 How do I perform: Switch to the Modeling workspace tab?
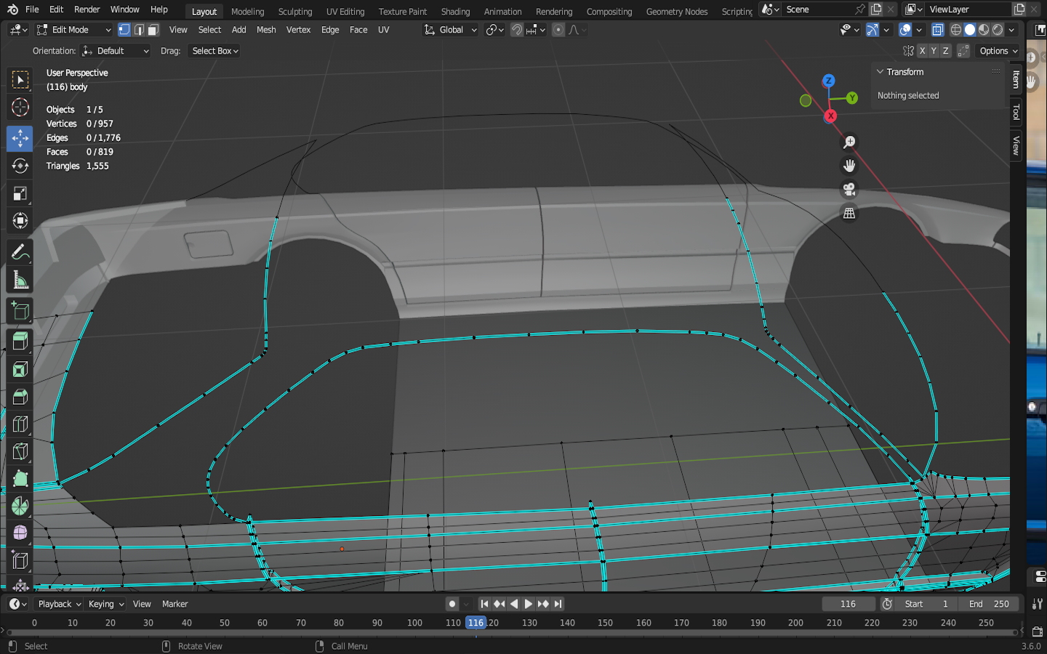point(248,12)
